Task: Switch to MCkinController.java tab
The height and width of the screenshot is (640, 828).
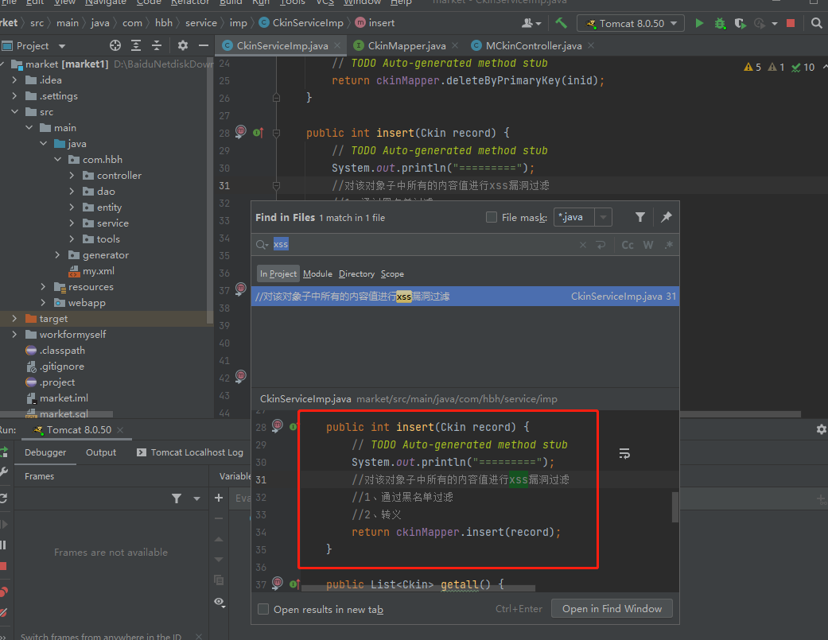Action: pyautogui.click(x=534, y=46)
